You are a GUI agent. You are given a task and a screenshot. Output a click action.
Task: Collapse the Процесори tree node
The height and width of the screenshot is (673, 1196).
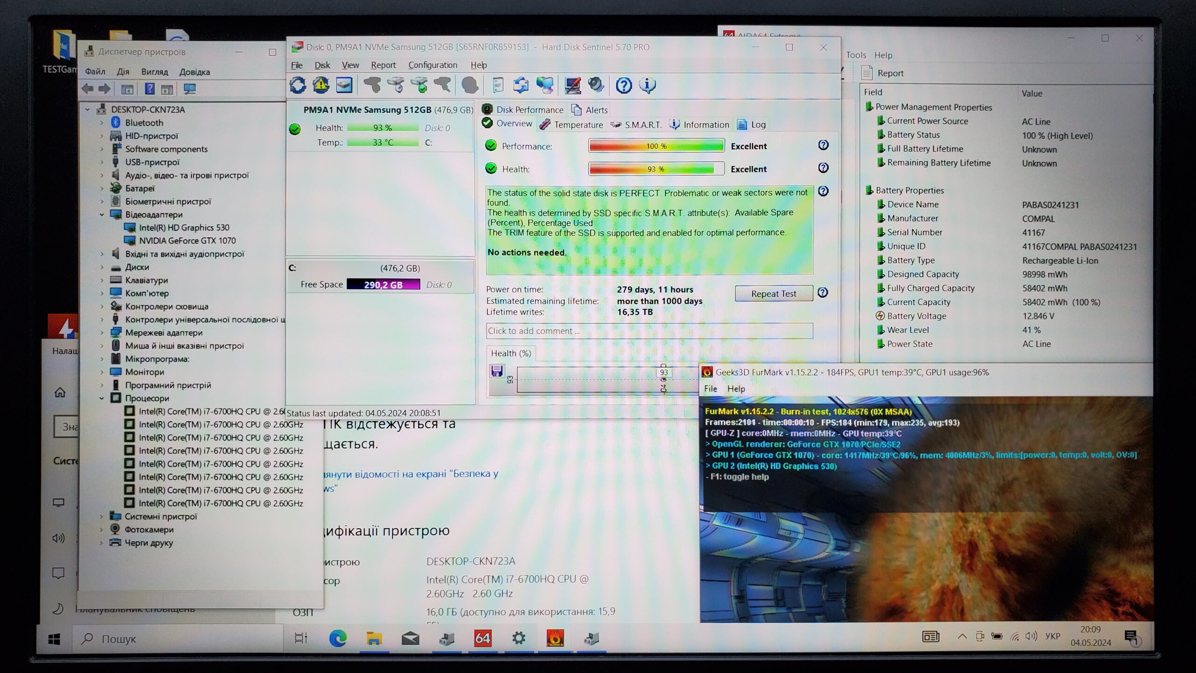click(x=102, y=398)
